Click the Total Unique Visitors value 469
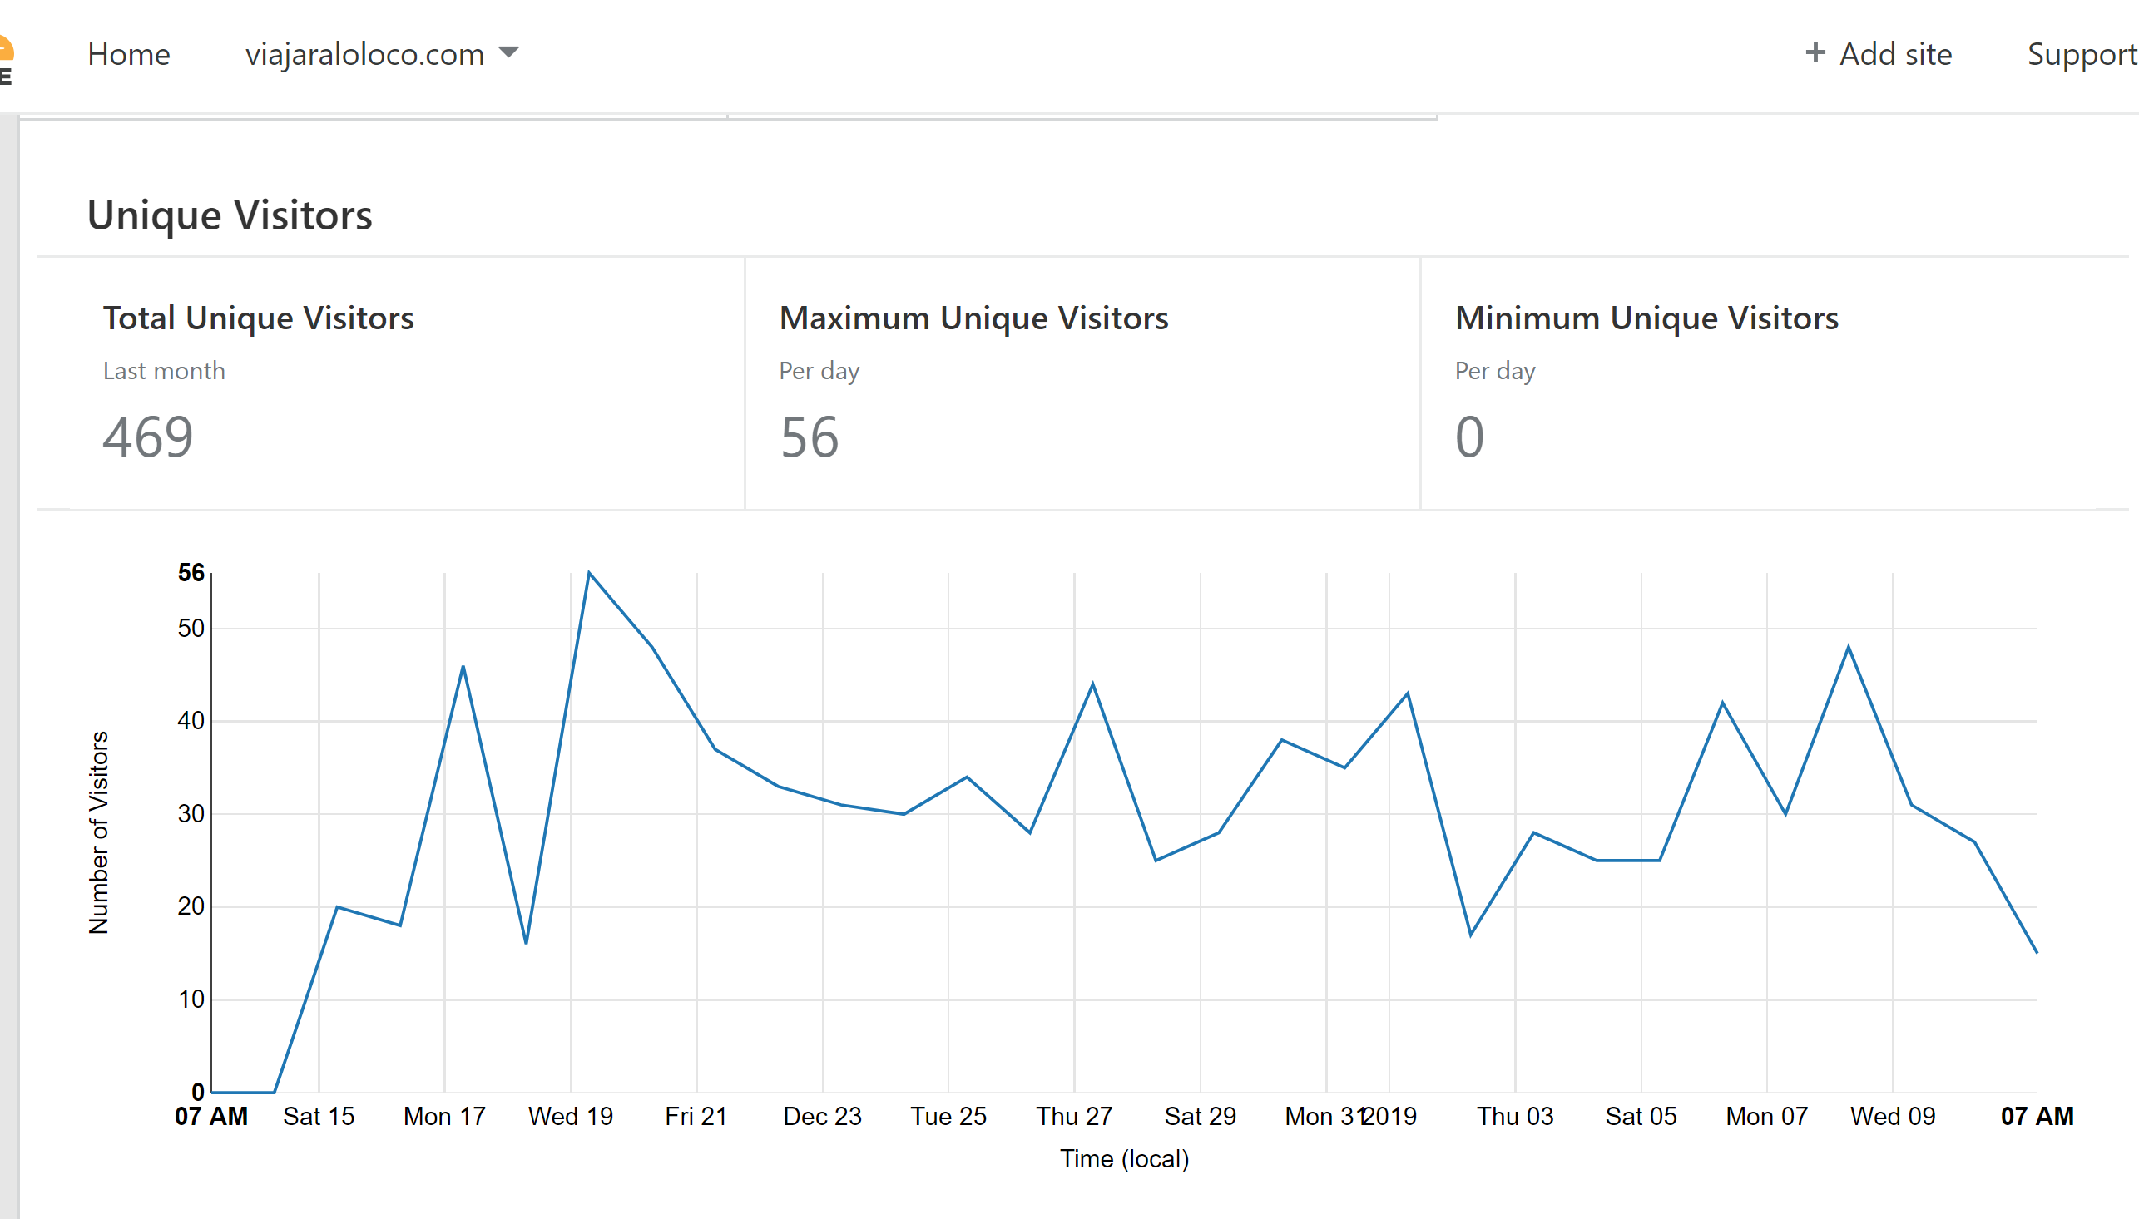 tap(148, 437)
